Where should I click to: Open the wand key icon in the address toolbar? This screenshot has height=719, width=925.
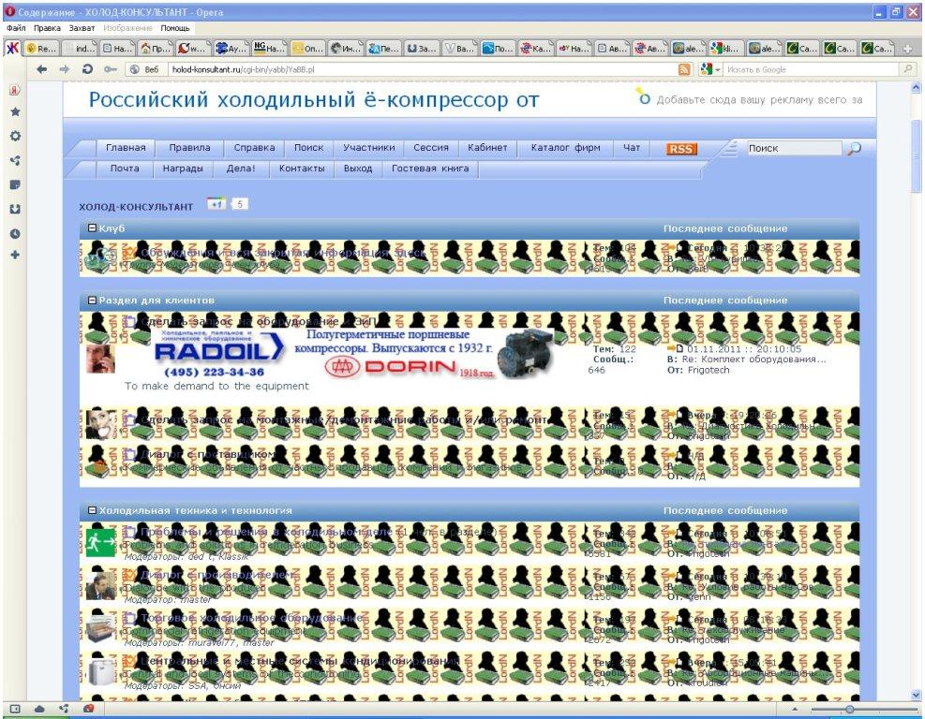(x=110, y=69)
